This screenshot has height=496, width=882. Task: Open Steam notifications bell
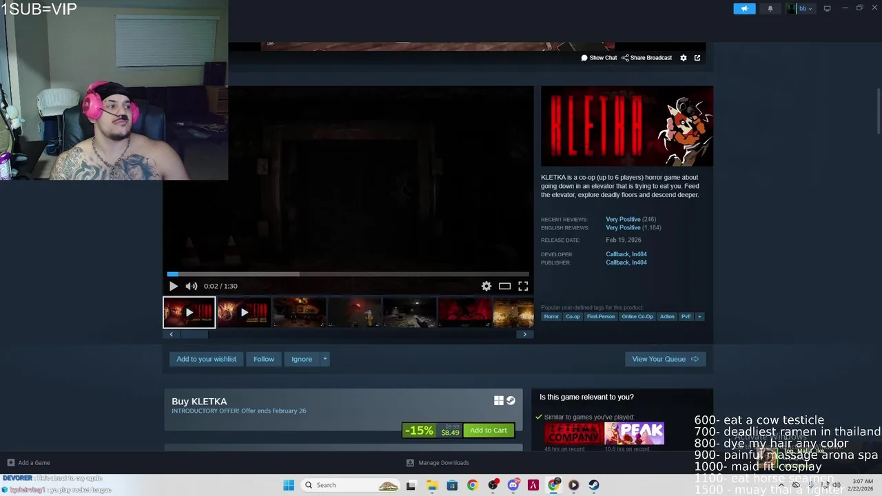pyautogui.click(x=770, y=8)
